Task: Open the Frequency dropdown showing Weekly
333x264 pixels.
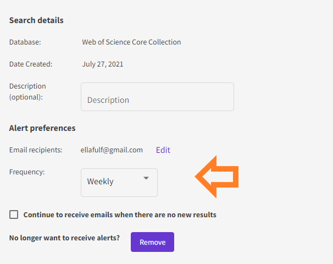Action: coord(119,183)
